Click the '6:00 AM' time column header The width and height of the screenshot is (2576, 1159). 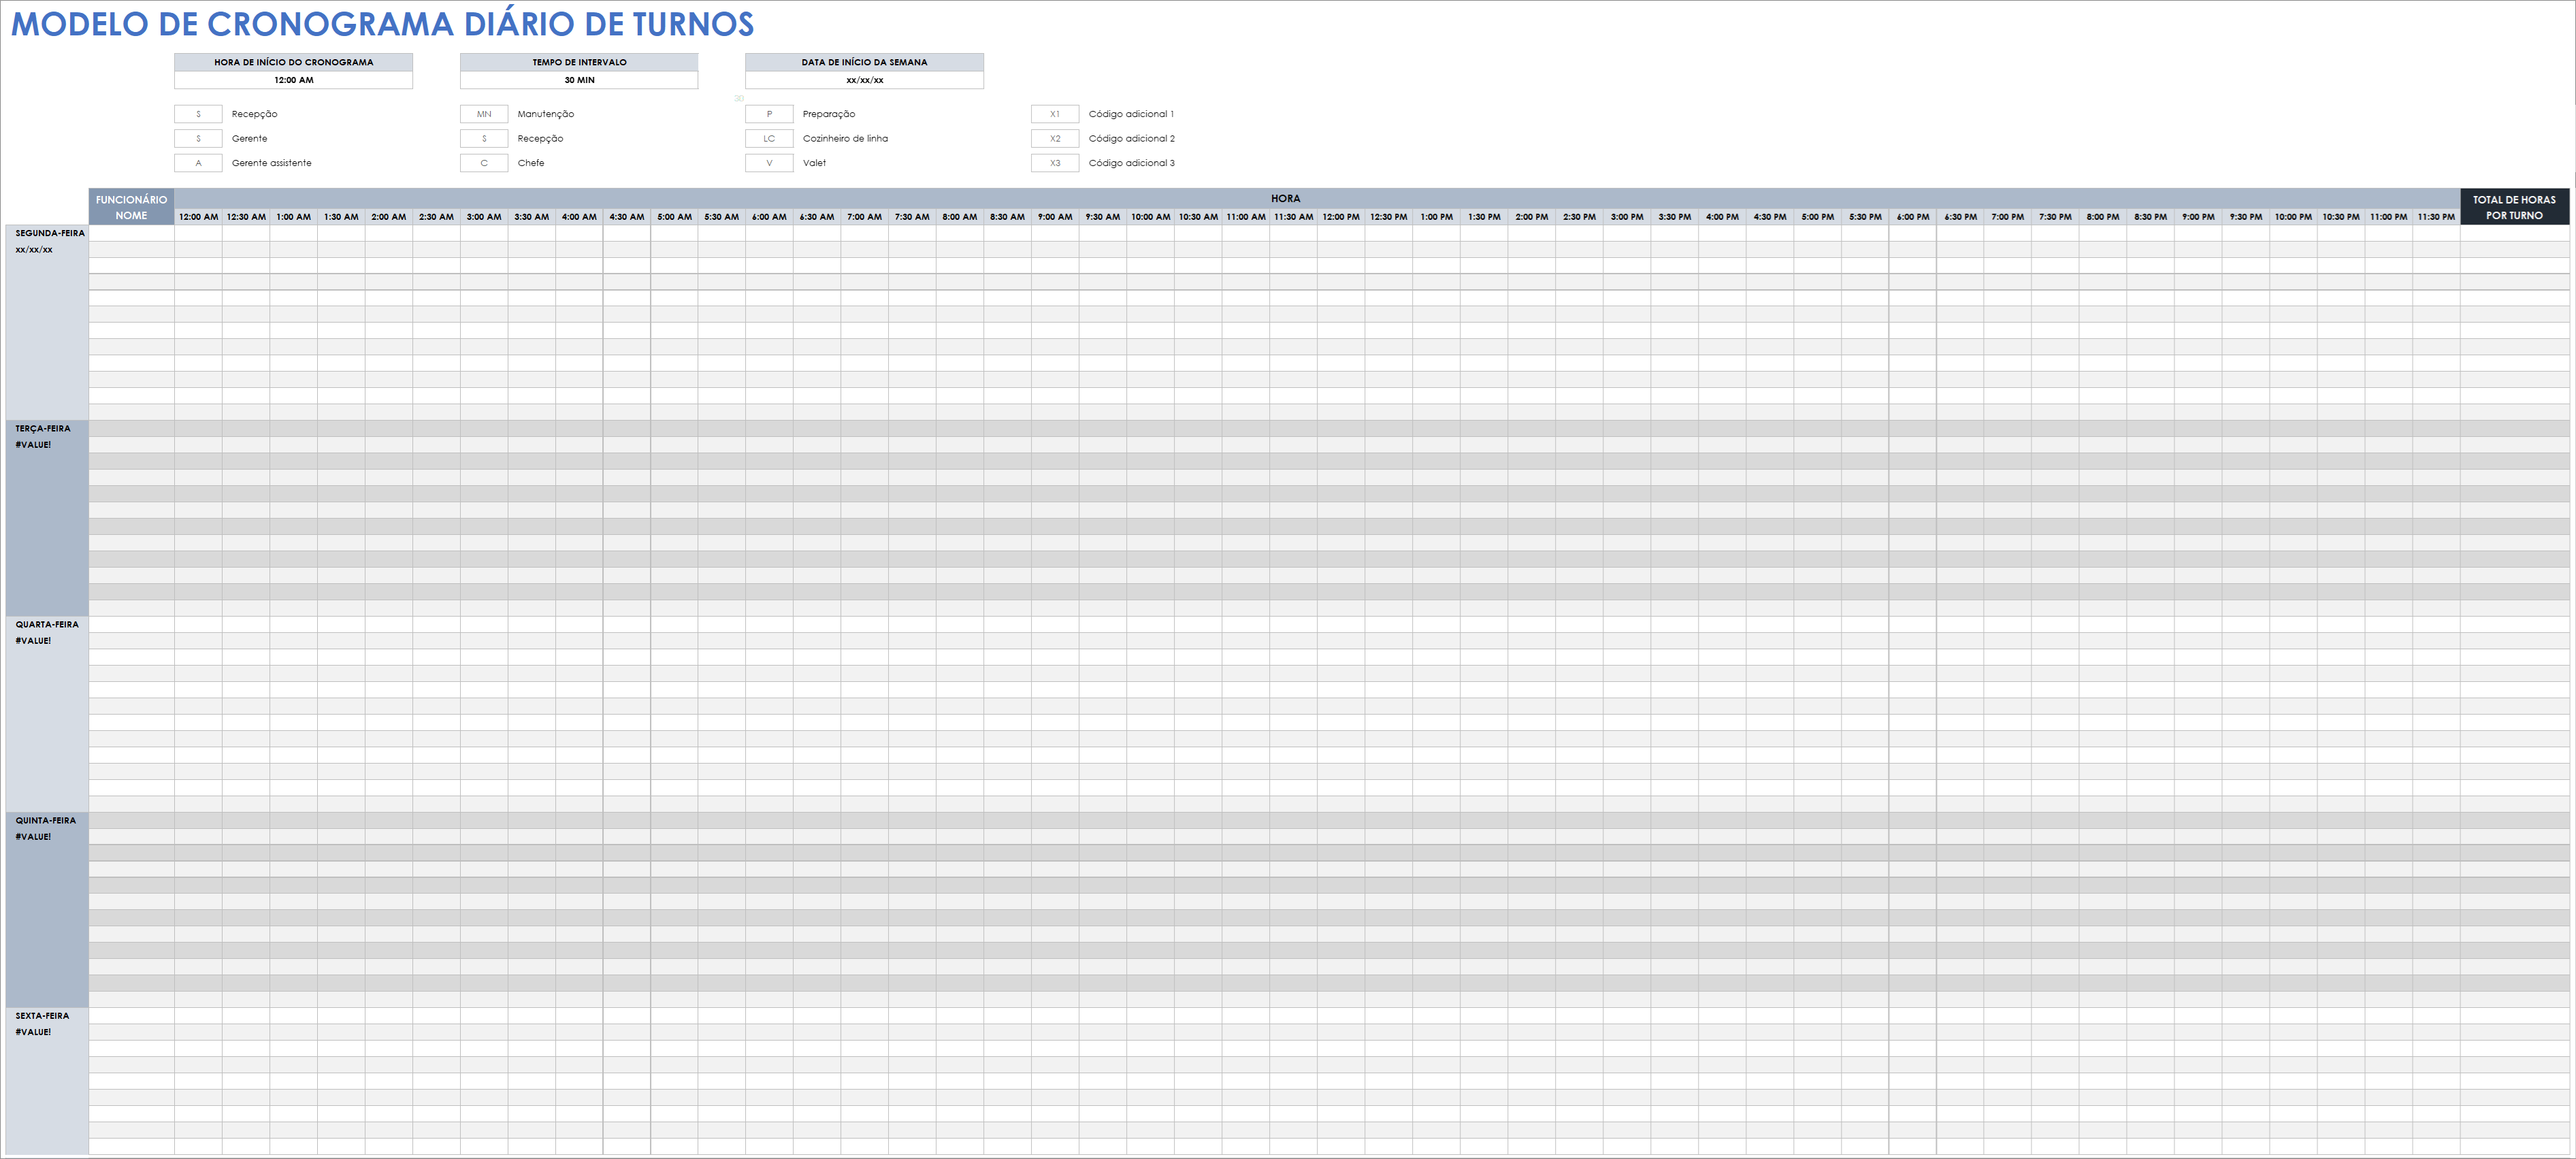pyautogui.click(x=769, y=217)
